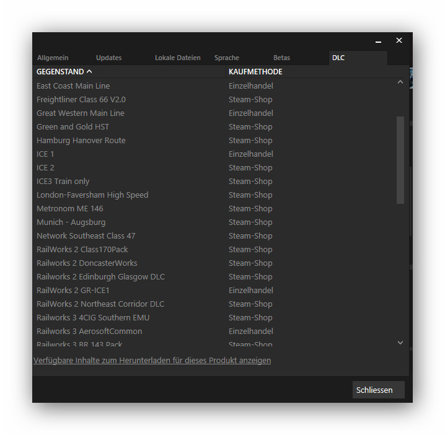Image resolution: width=445 pixels, height=435 pixels.
Task: Select the Metronom ME 146 entry
Action: 70,208
